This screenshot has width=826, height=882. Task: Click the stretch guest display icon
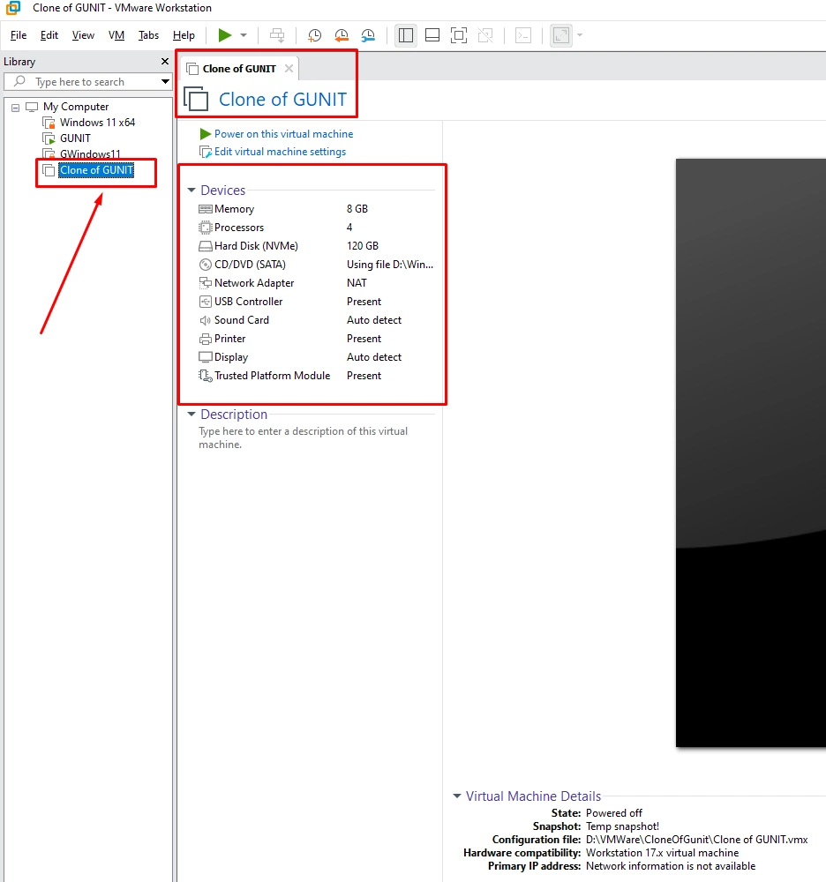pos(561,35)
